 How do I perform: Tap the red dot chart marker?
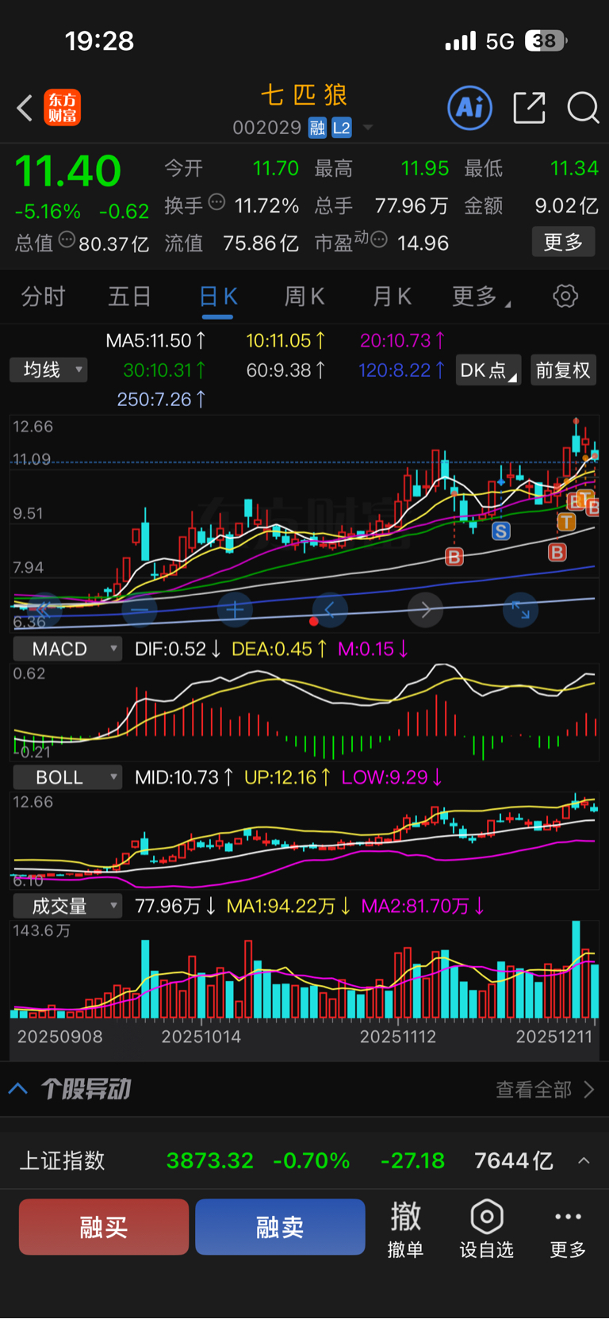[314, 621]
